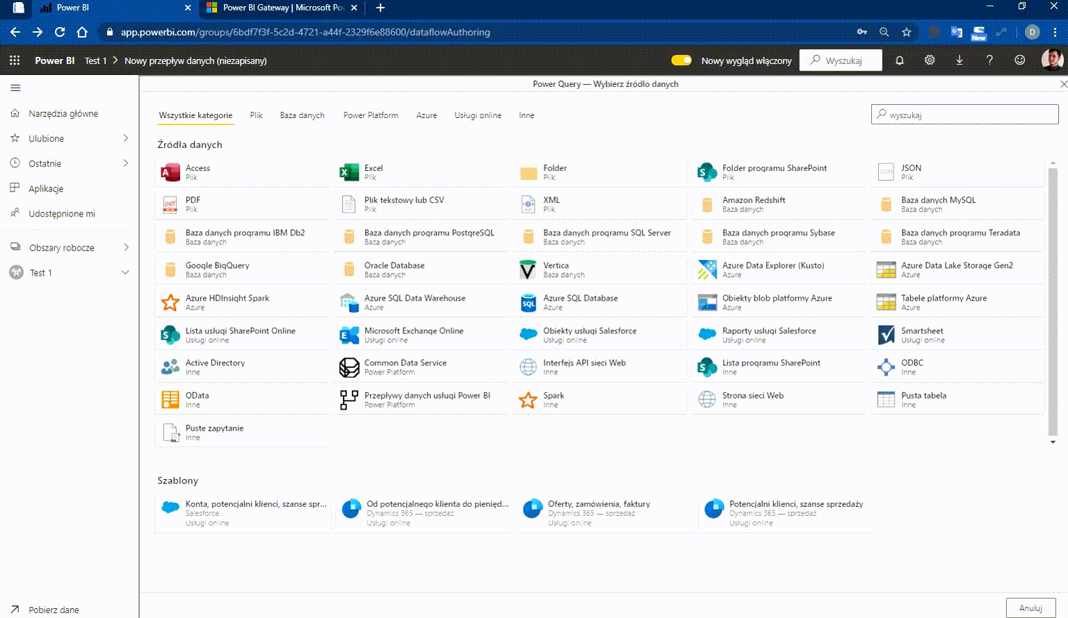Image resolution: width=1068 pixels, height=618 pixels.
Task: Choose Azure Data Explorer (Kusto) icon
Action: tap(707, 269)
